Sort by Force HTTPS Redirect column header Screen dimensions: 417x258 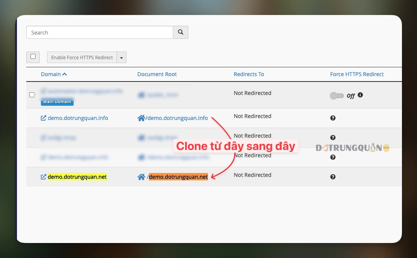tap(357, 74)
